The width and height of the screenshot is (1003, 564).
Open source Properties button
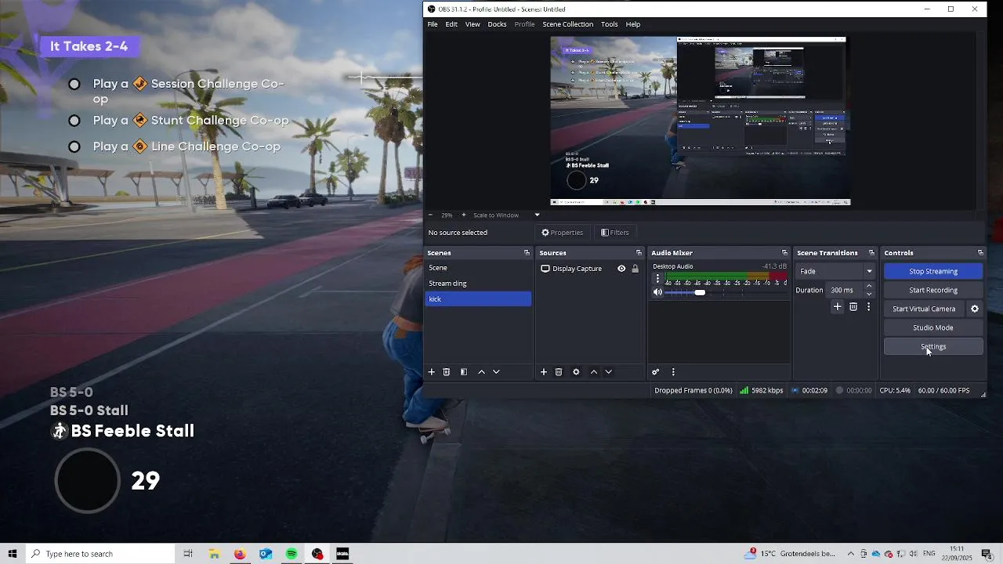point(563,233)
